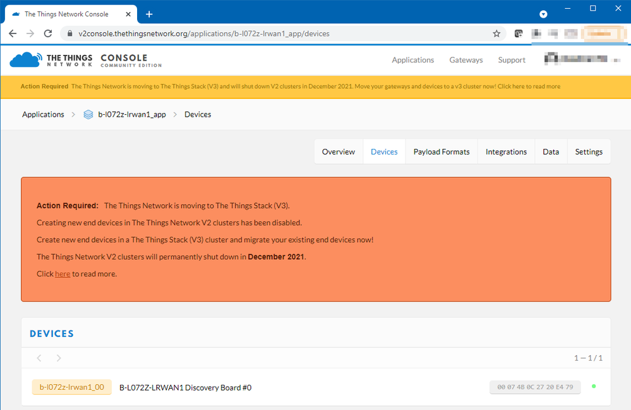Click CONSOLE Community Edition title

131,61
